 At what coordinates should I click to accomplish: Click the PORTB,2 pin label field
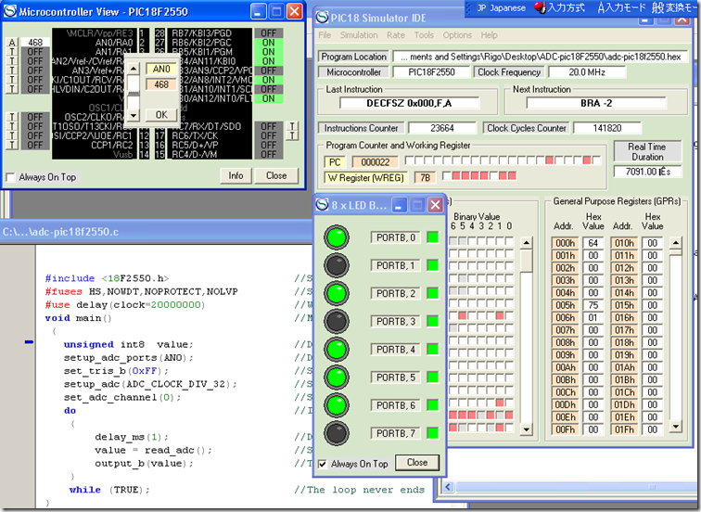tap(396, 294)
